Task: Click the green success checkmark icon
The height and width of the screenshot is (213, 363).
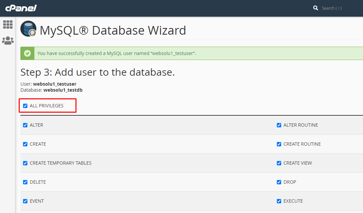Action: tap(27, 53)
